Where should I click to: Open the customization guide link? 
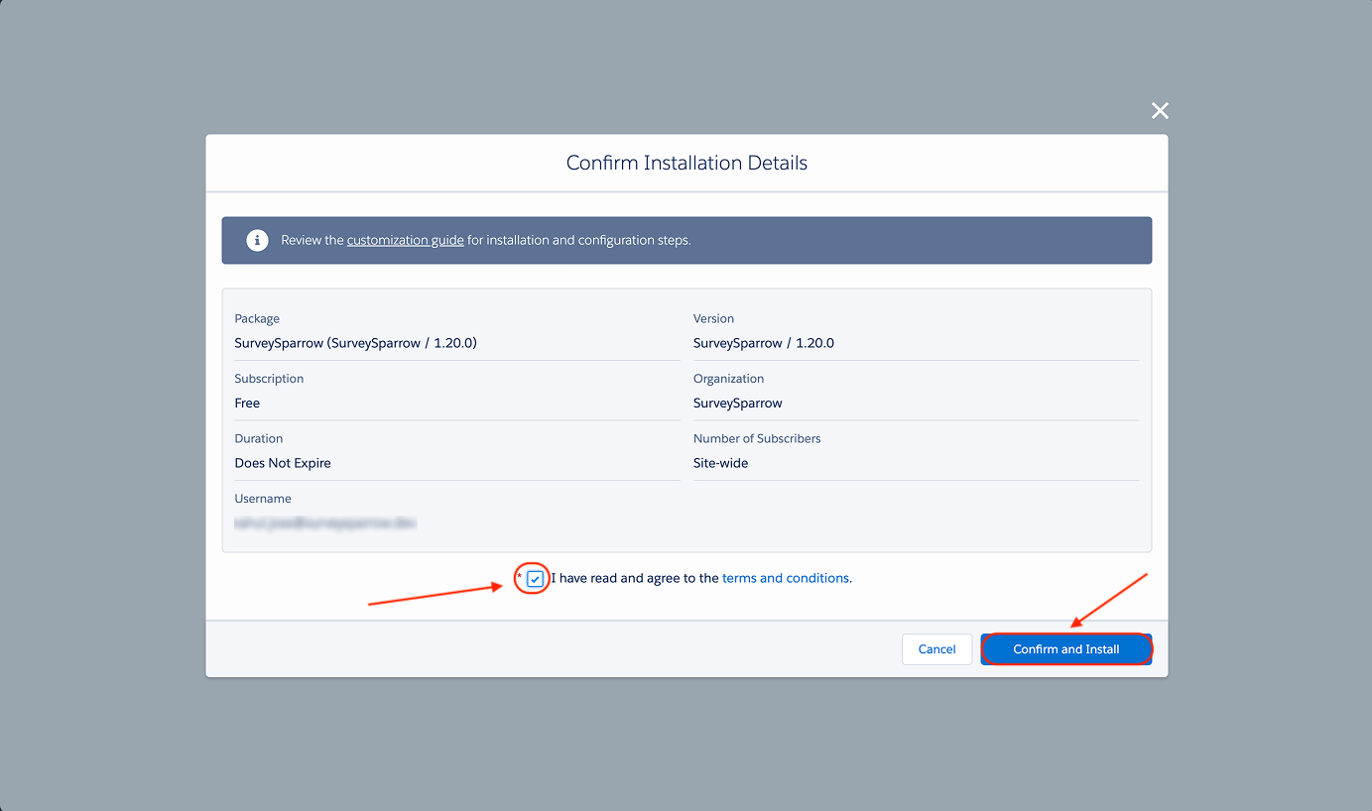click(x=405, y=240)
